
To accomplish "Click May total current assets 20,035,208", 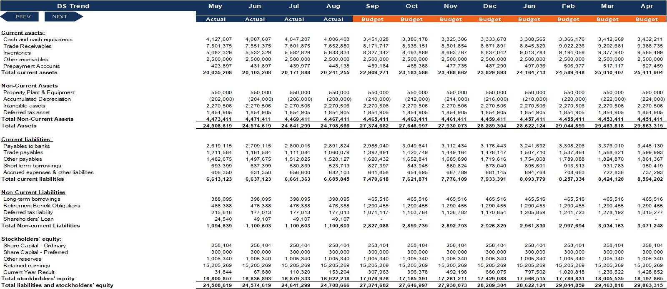I will click(217, 72).
